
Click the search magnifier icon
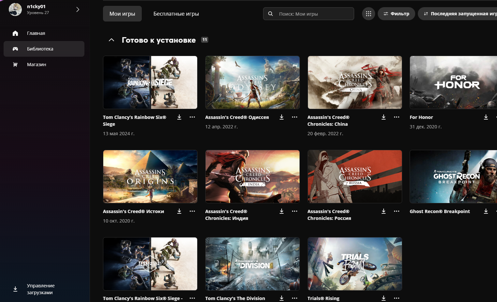click(270, 14)
